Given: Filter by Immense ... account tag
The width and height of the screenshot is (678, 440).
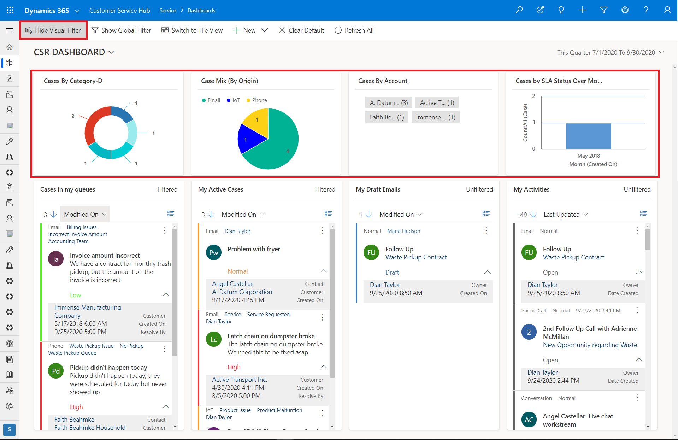Looking at the screenshot, I should 436,117.
